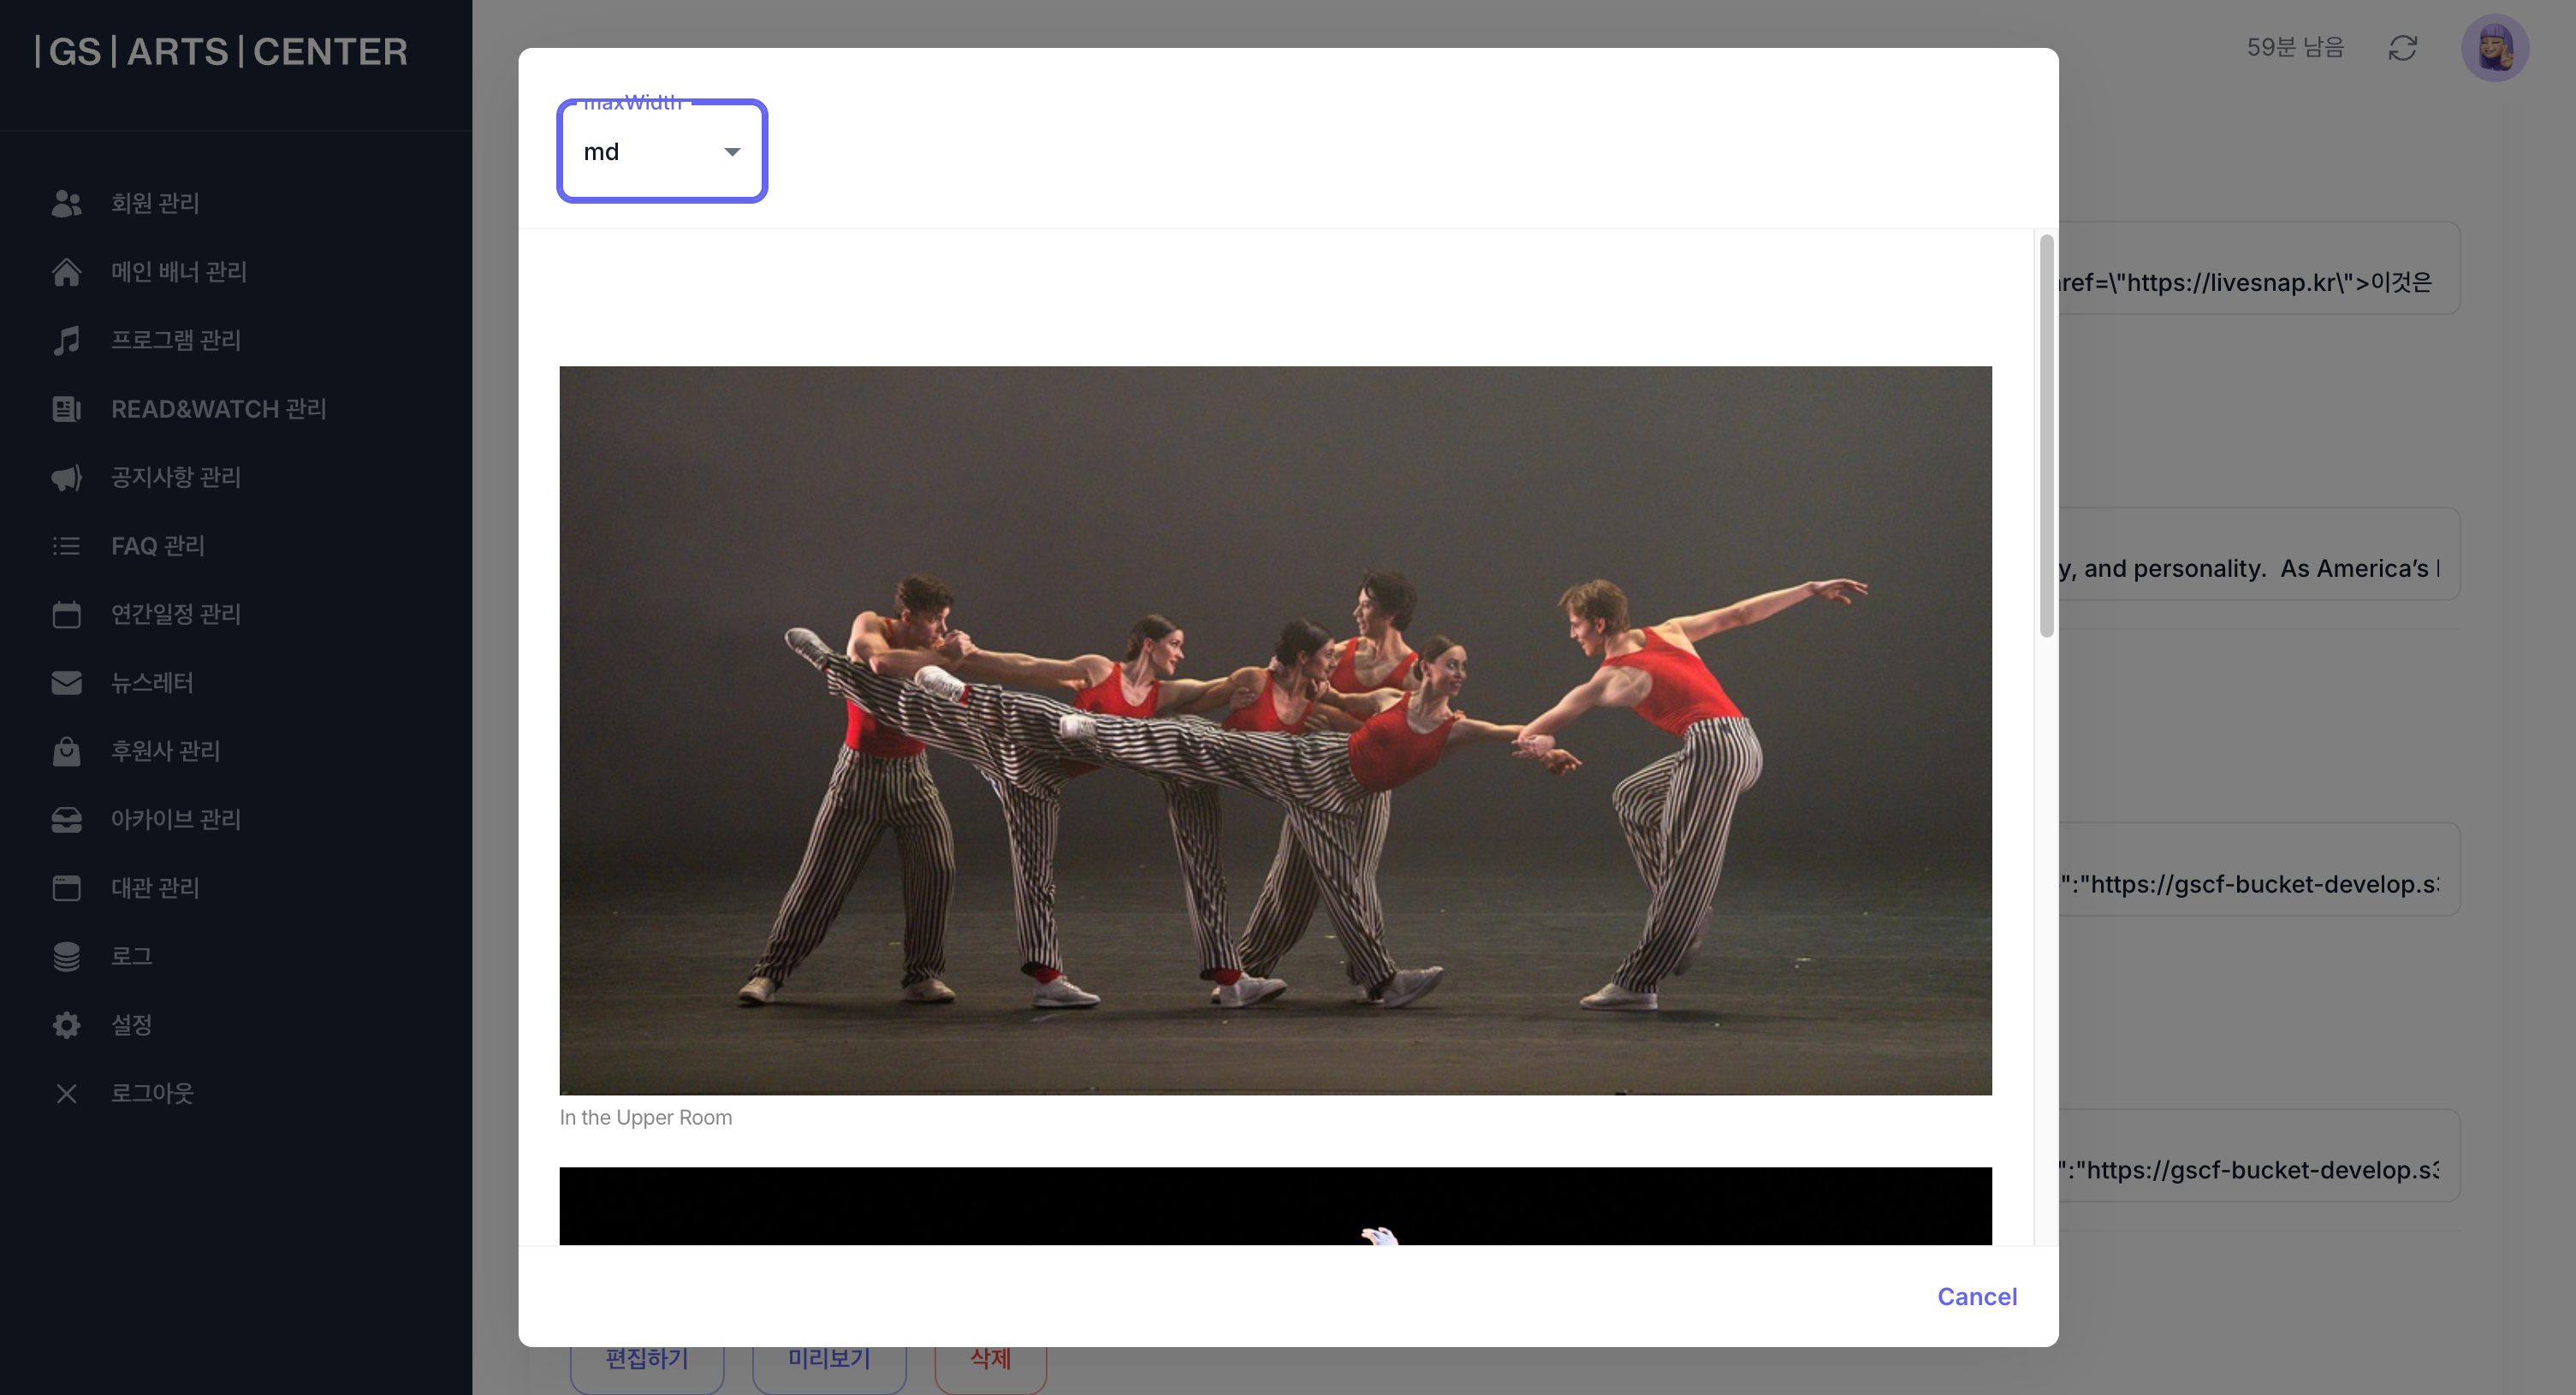Click the dialog's vertical scrollbar thumb

point(2046,435)
